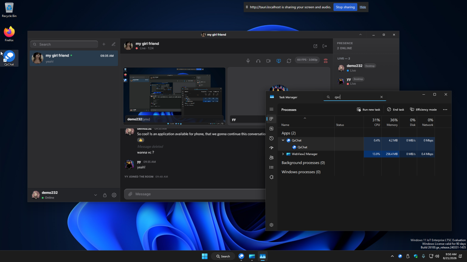Select the my girl friend conversation
467x262 pixels.
[74, 58]
